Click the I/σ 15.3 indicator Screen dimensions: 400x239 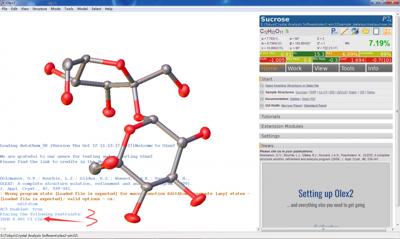309,54
